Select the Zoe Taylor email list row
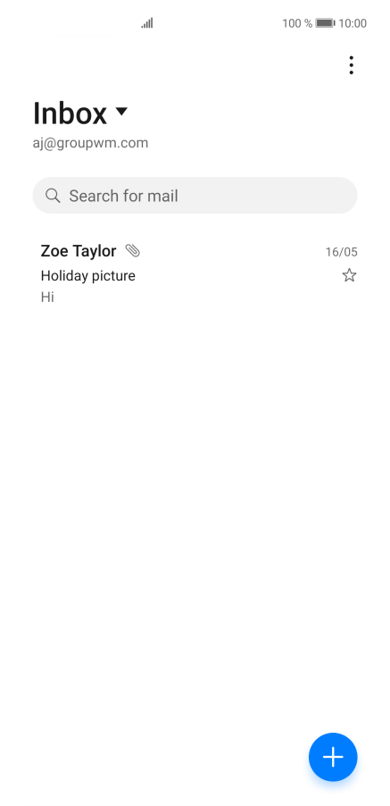Viewport: 390px width, 806px height. tap(195, 273)
